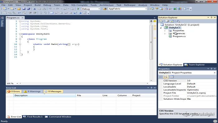Expand the Properties folder in Solution Explorer

[165, 31]
